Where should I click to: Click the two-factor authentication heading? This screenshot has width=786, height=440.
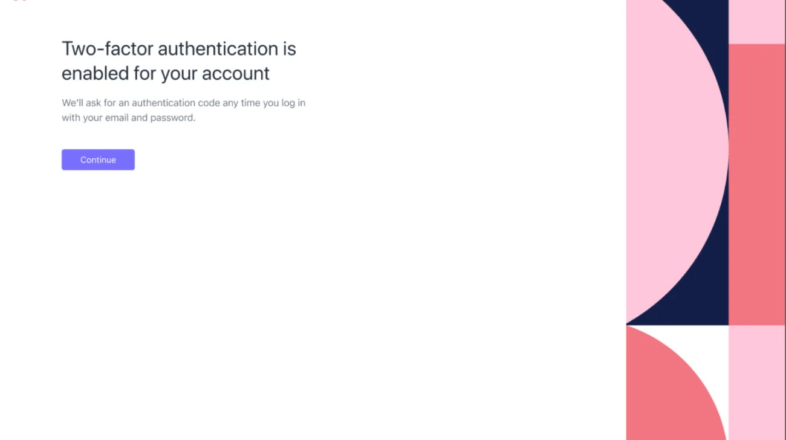click(178, 60)
